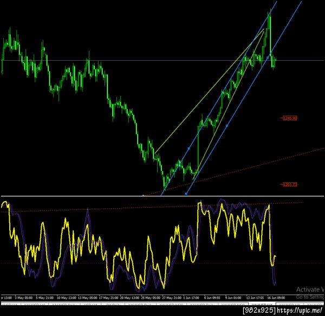The width and height of the screenshot is (325, 316).
Task: Click the "6 Jun 09:55" time label
Action: click(x=212, y=298)
